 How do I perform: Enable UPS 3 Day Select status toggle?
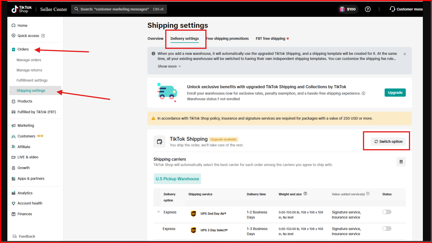387,229
